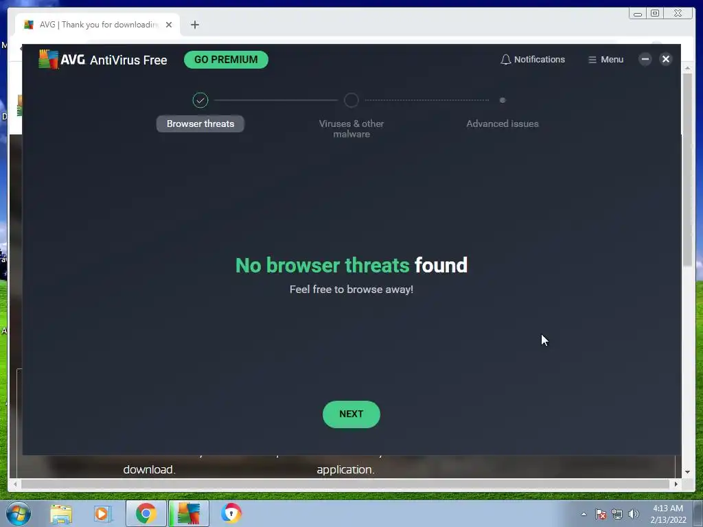Open the Notifications bell

point(533,60)
